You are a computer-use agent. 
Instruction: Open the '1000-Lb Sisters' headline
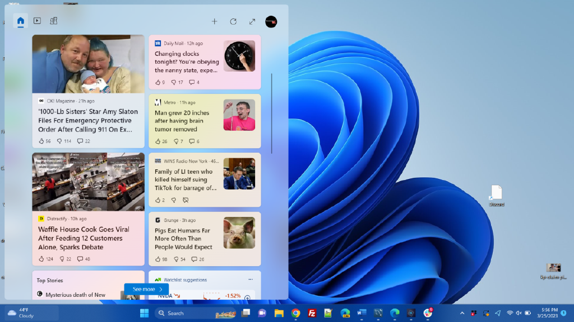(85, 120)
